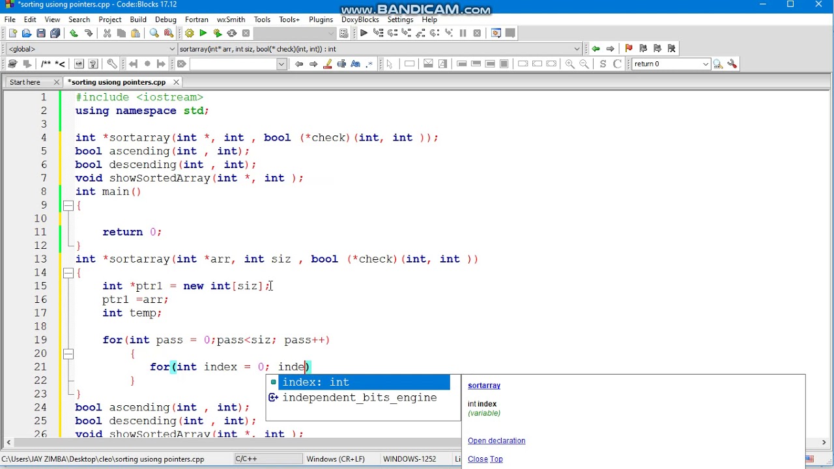Click the right arrow of the horizontal scrollbar

(x=824, y=443)
